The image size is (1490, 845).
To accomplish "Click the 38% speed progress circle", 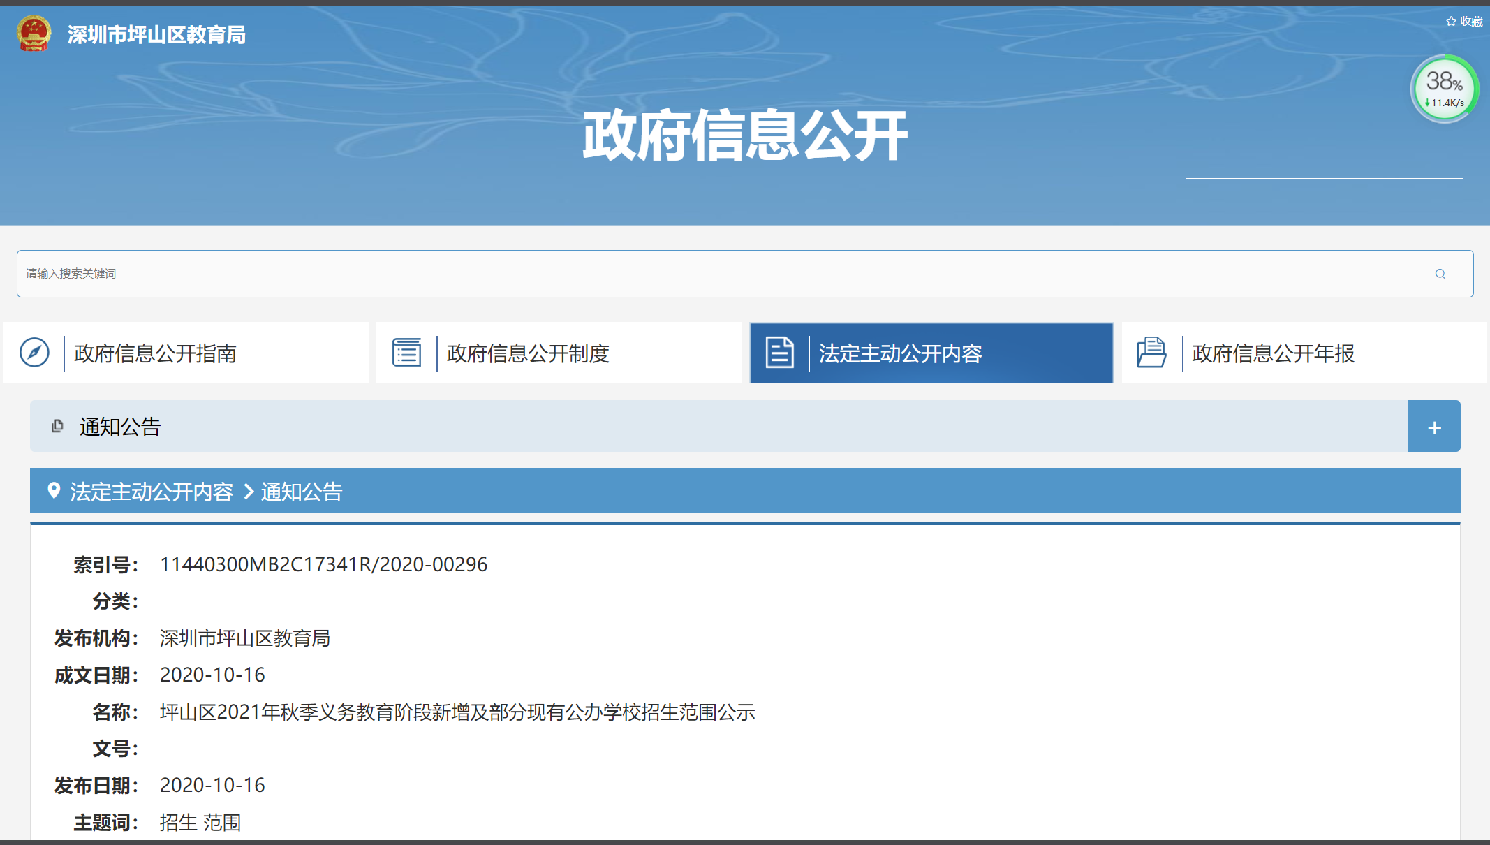I will (1443, 89).
